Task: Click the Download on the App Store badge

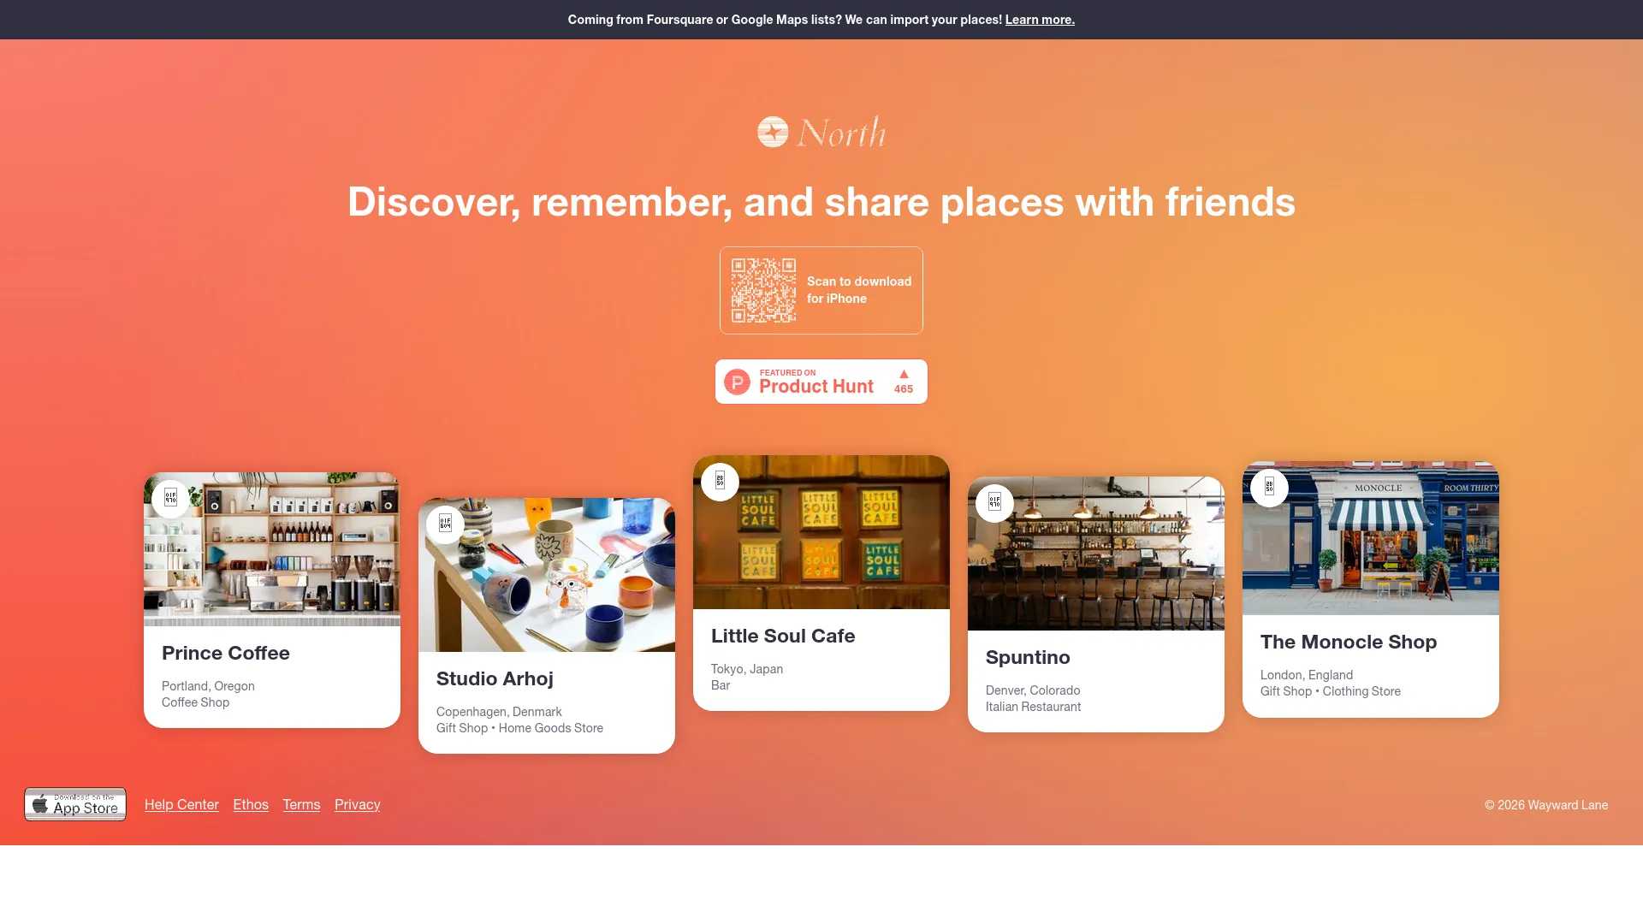Action: 75,804
